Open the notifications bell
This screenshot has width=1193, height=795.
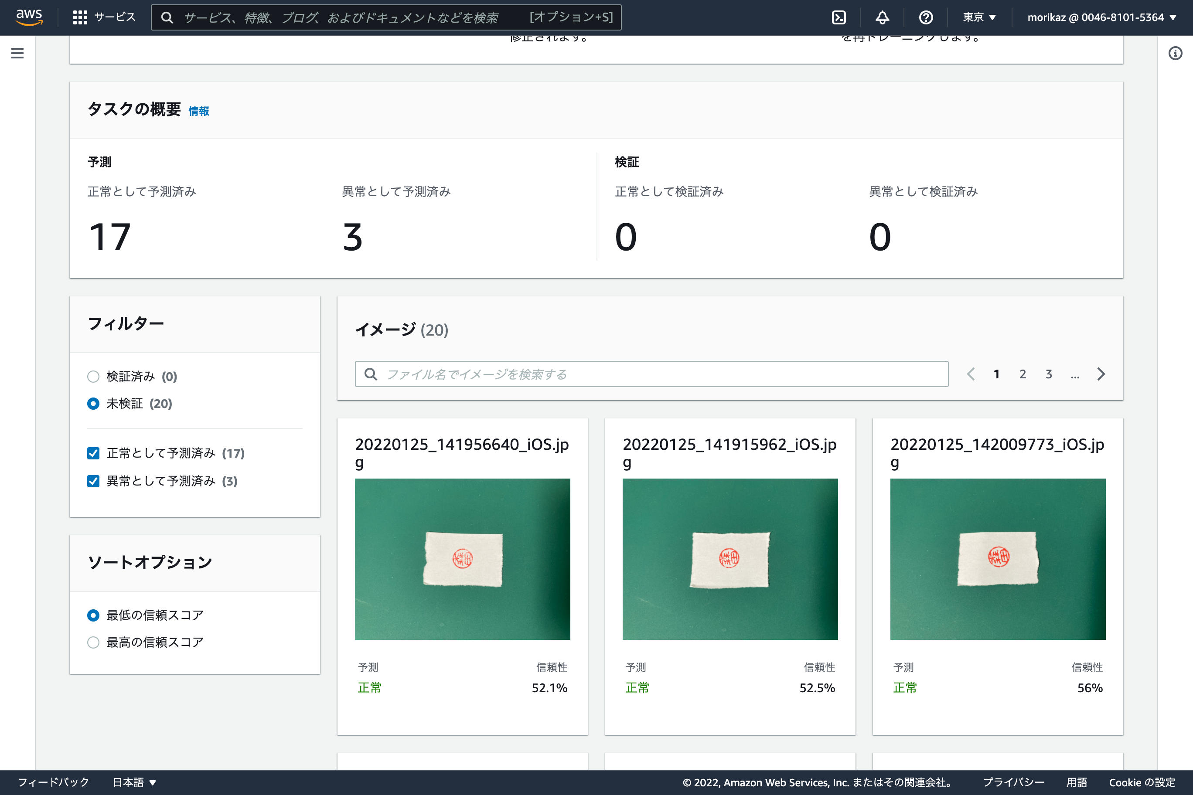[x=882, y=17]
